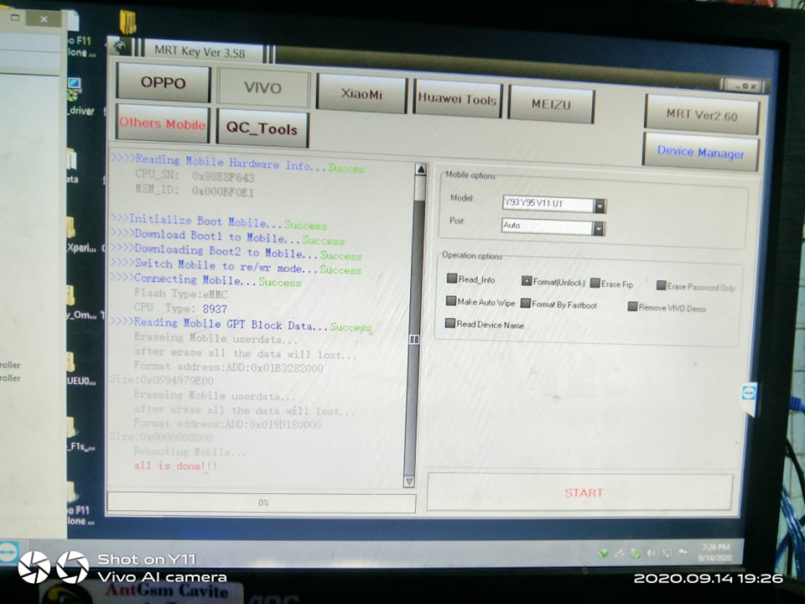Switch to the MEIZU section
The image size is (805, 604).
click(551, 104)
